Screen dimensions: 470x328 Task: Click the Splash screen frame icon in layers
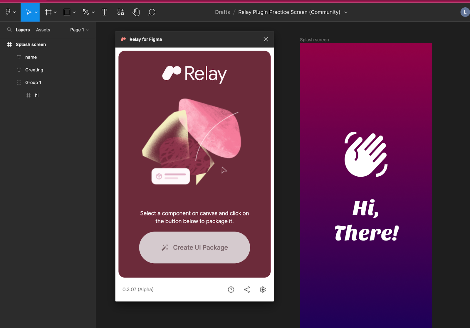(x=10, y=44)
